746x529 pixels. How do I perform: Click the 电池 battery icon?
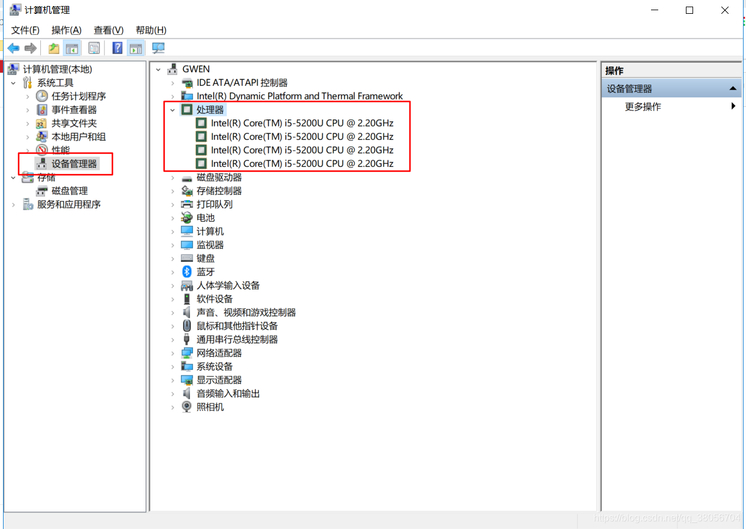tap(187, 217)
